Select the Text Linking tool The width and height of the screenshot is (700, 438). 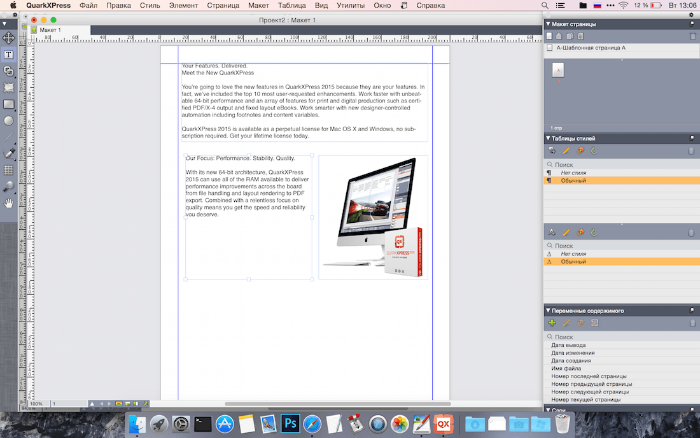click(8, 71)
